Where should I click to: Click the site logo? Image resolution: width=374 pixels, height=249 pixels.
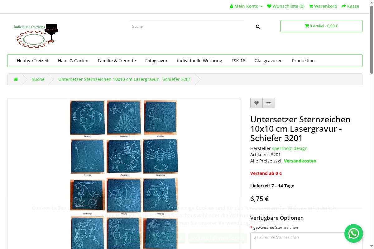[x=36, y=35]
